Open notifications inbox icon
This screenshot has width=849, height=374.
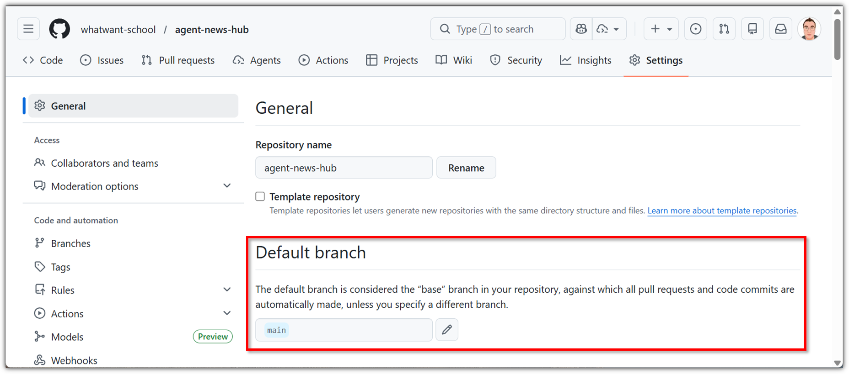(780, 29)
